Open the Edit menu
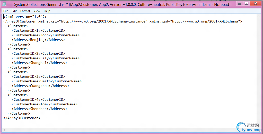The image size is (263, 134). (14, 11)
